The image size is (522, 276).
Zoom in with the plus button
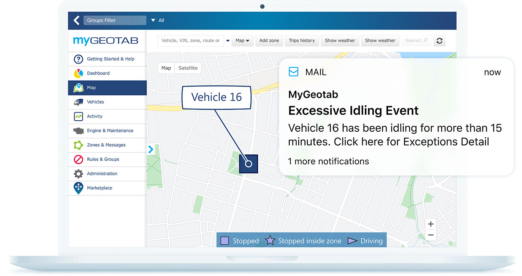pyautogui.click(x=431, y=224)
